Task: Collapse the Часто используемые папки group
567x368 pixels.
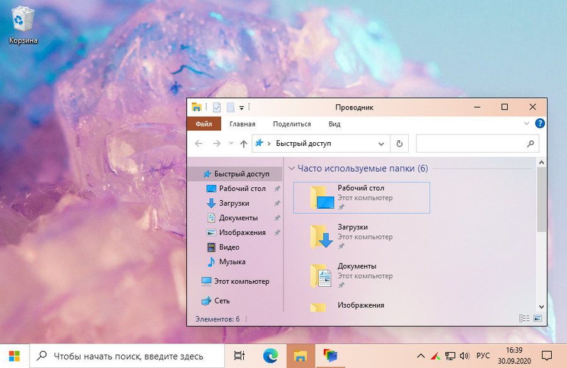Action: pos(292,169)
